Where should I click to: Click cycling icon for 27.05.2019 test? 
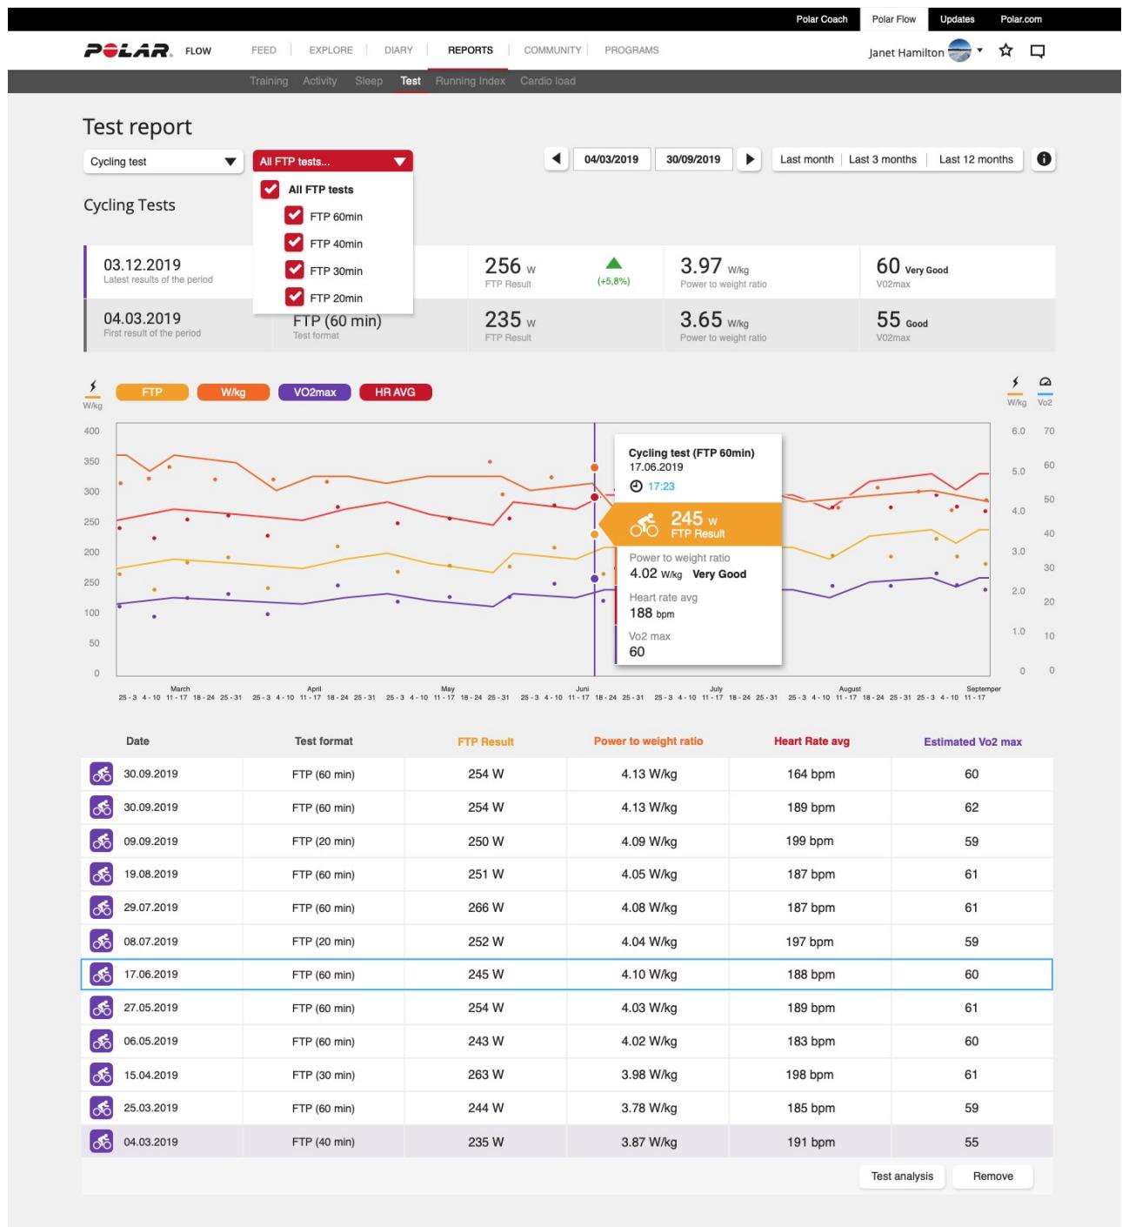coord(102,1008)
